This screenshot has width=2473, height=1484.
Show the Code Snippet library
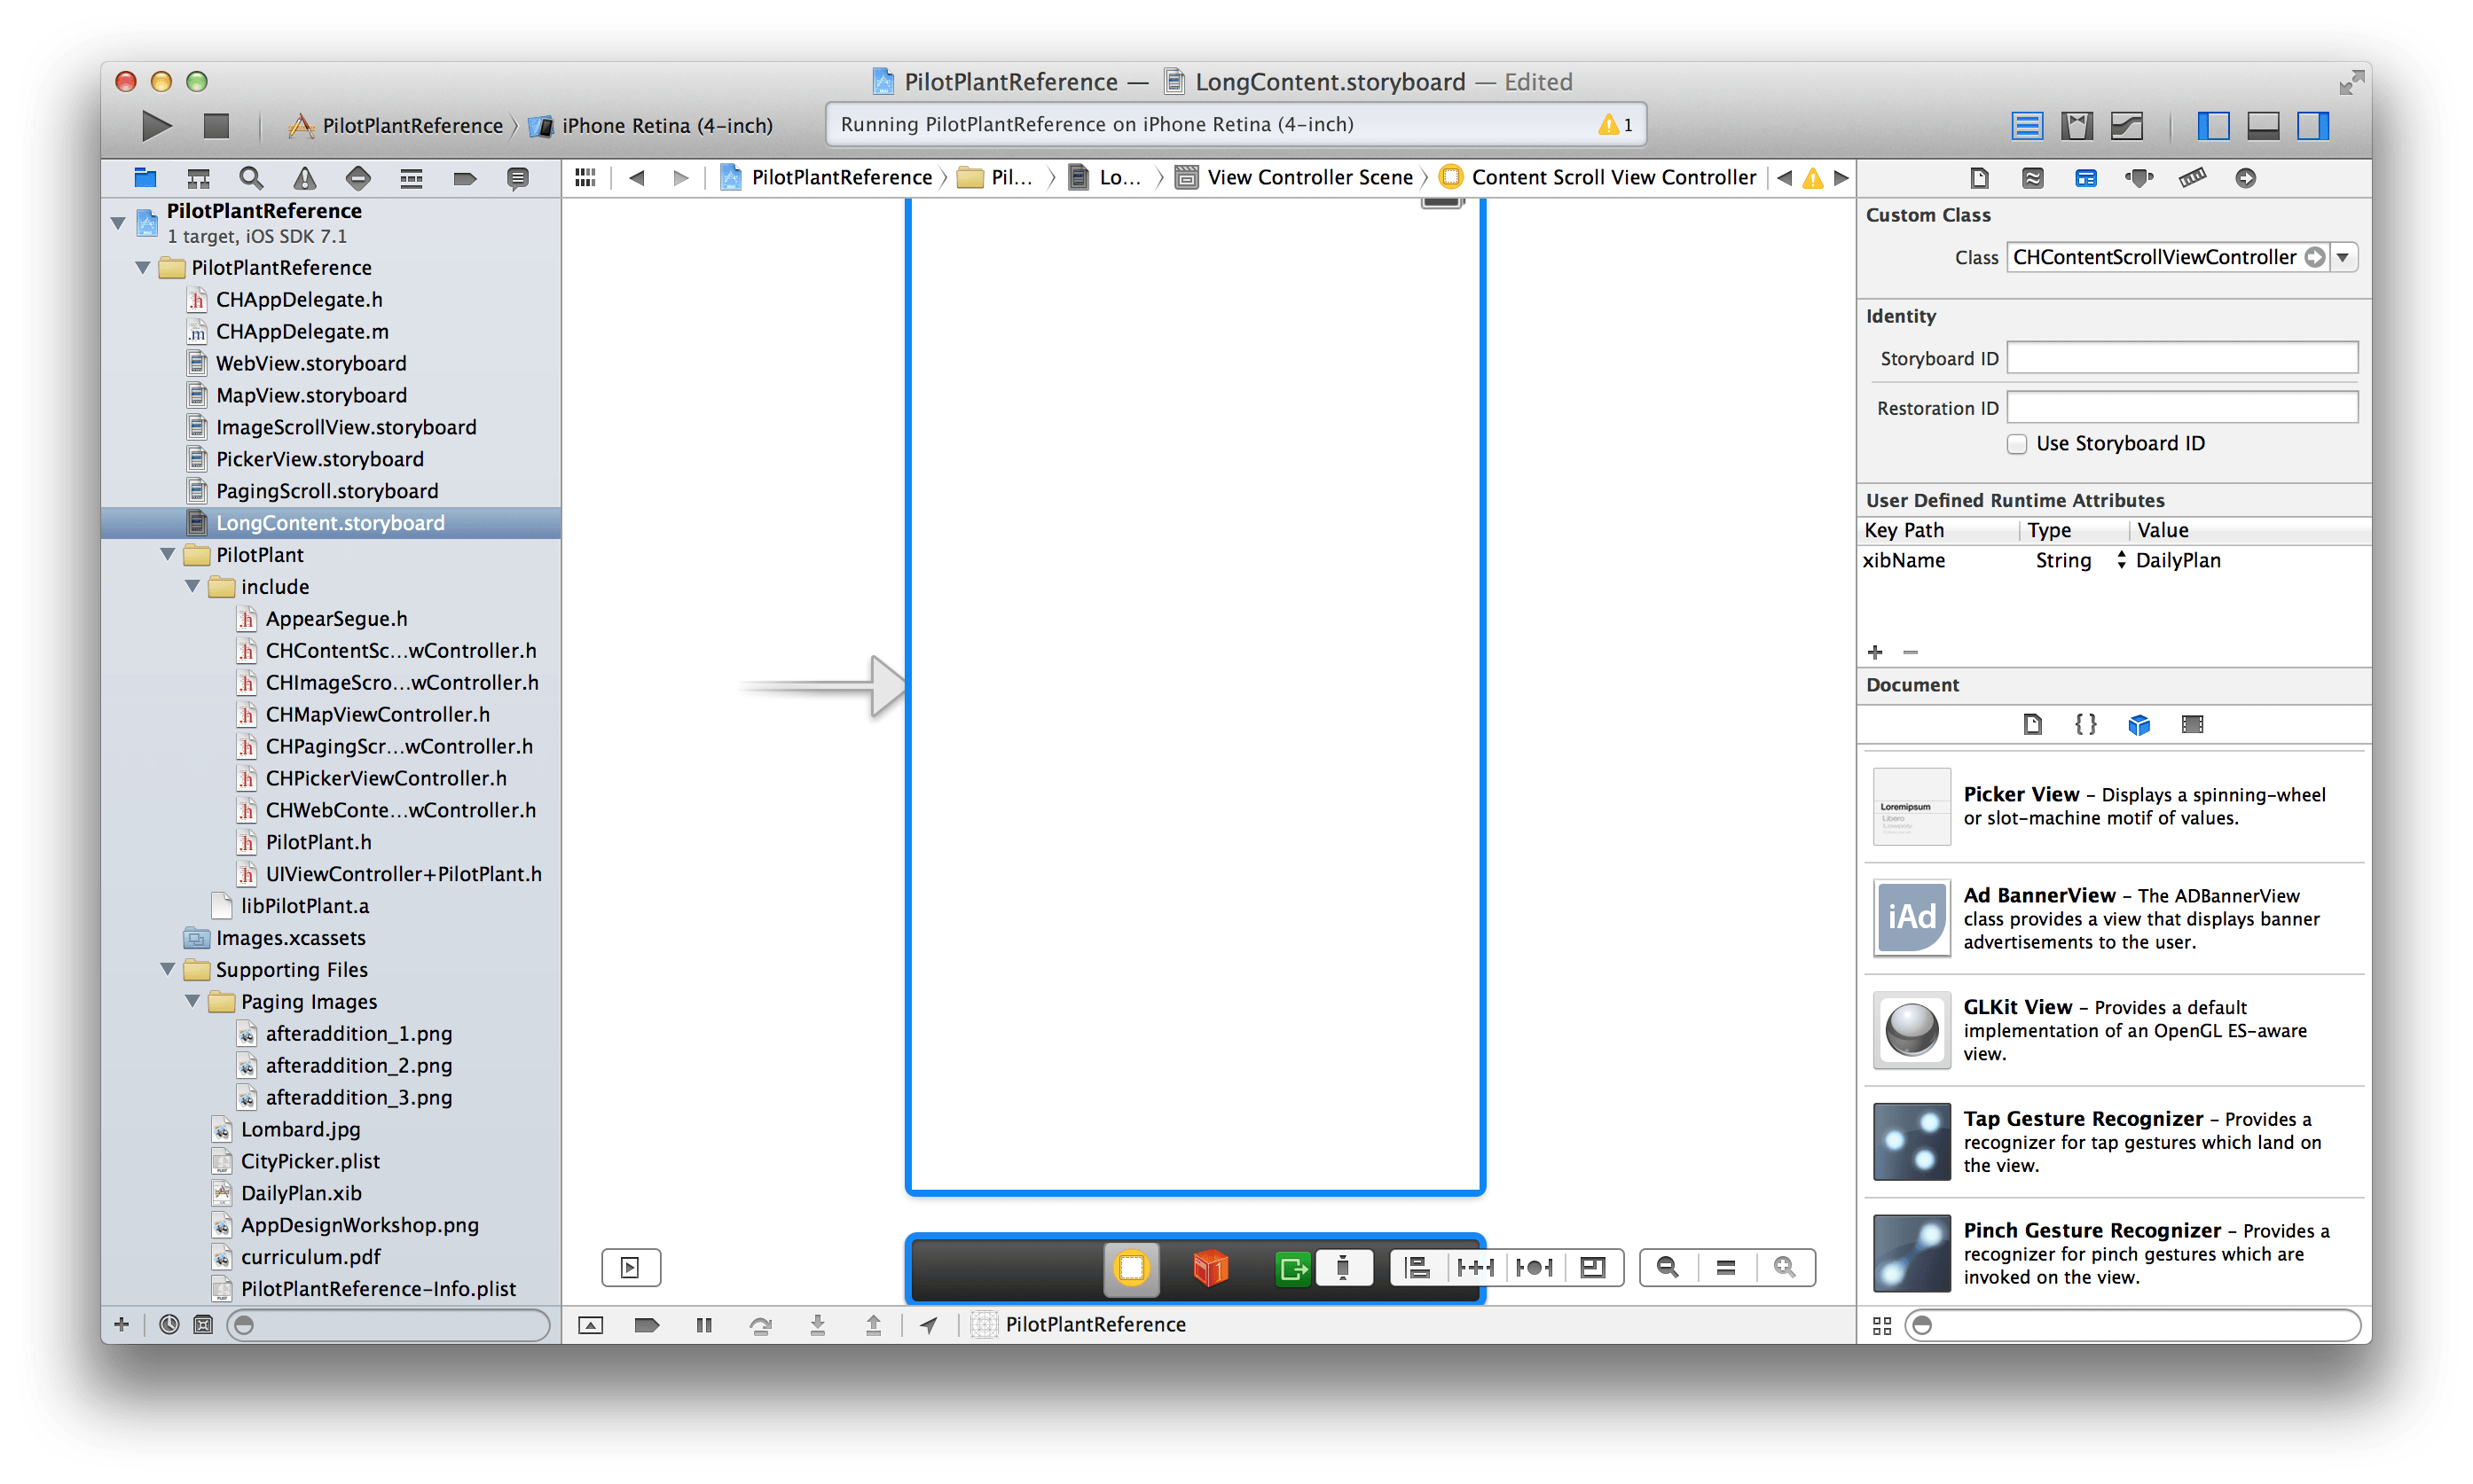point(2084,724)
